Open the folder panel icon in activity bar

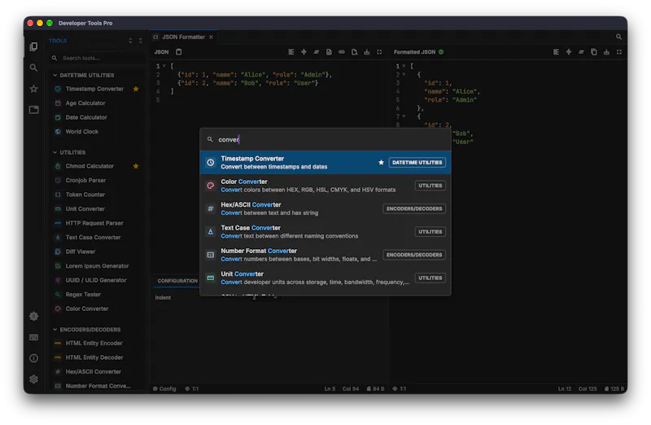pyautogui.click(x=33, y=110)
